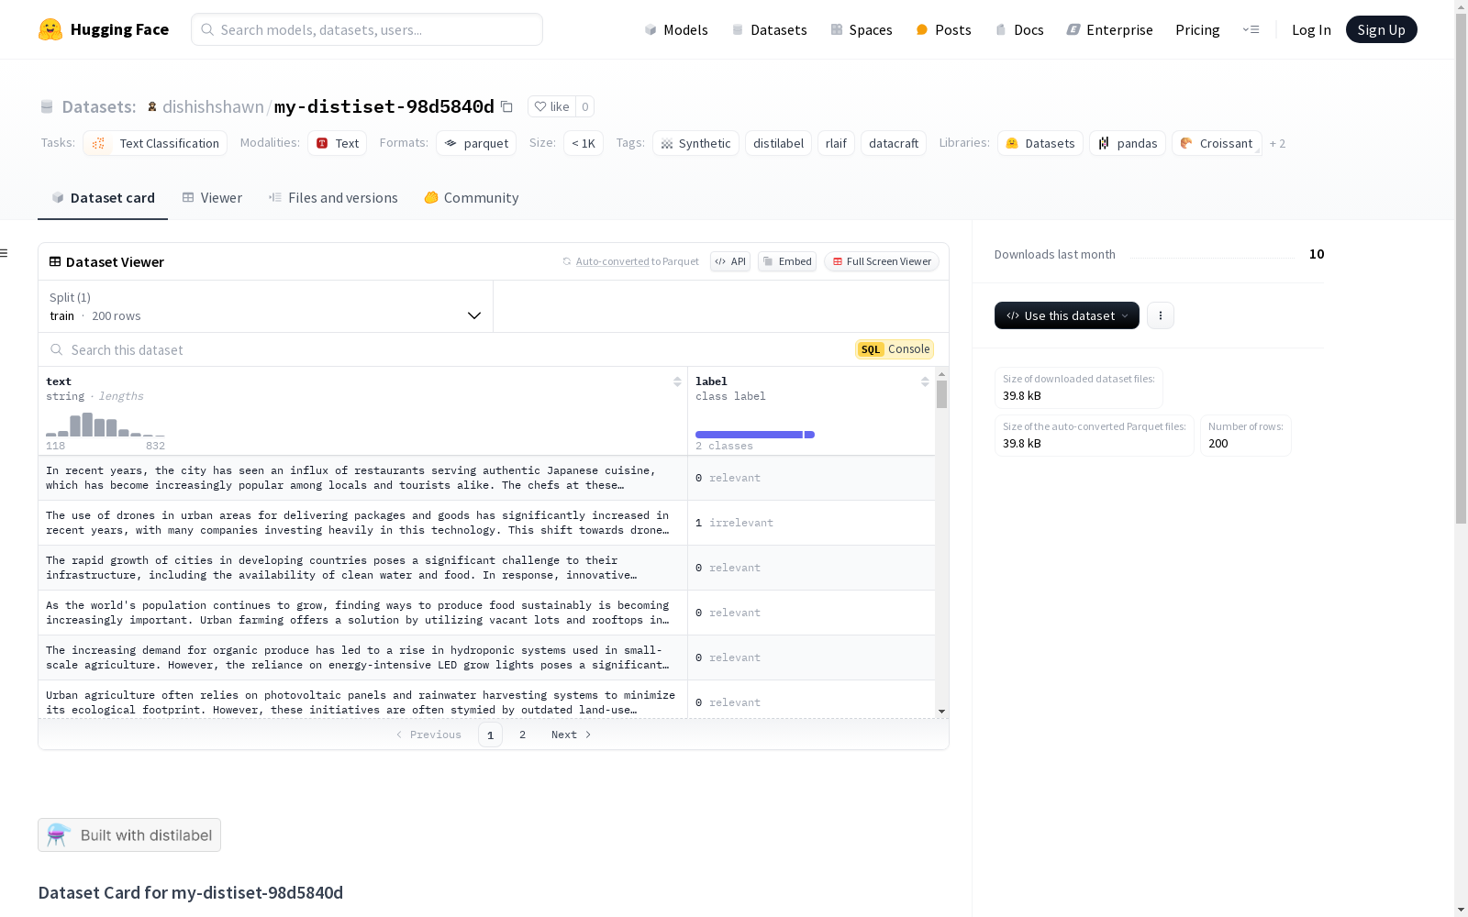
Task: Sort the label column
Action: (x=925, y=381)
